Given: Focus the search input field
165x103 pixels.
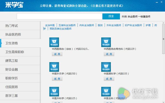Looking at the screenshot, I should (60, 16).
